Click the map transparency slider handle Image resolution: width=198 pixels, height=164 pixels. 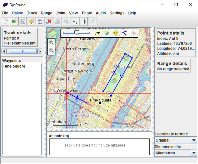[76, 33]
